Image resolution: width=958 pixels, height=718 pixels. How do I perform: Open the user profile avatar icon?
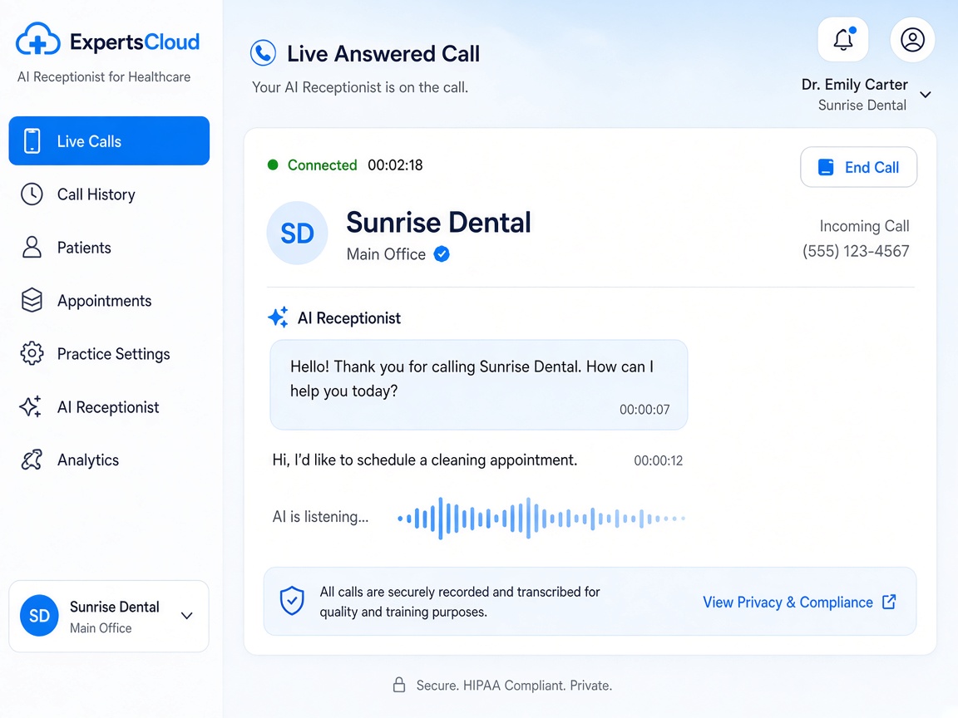click(912, 40)
